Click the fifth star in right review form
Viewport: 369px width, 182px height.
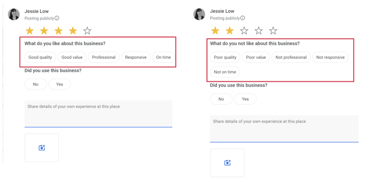pos(273,31)
